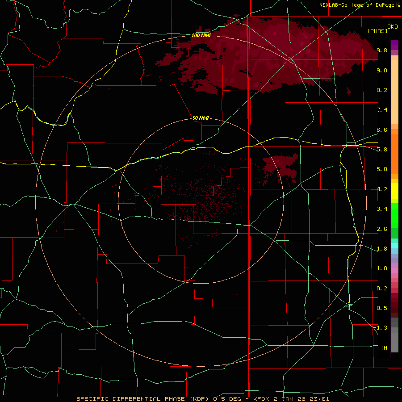Click the TH threshold legend label
This screenshot has height=402, width=402.
pyautogui.click(x=384, y=348)
